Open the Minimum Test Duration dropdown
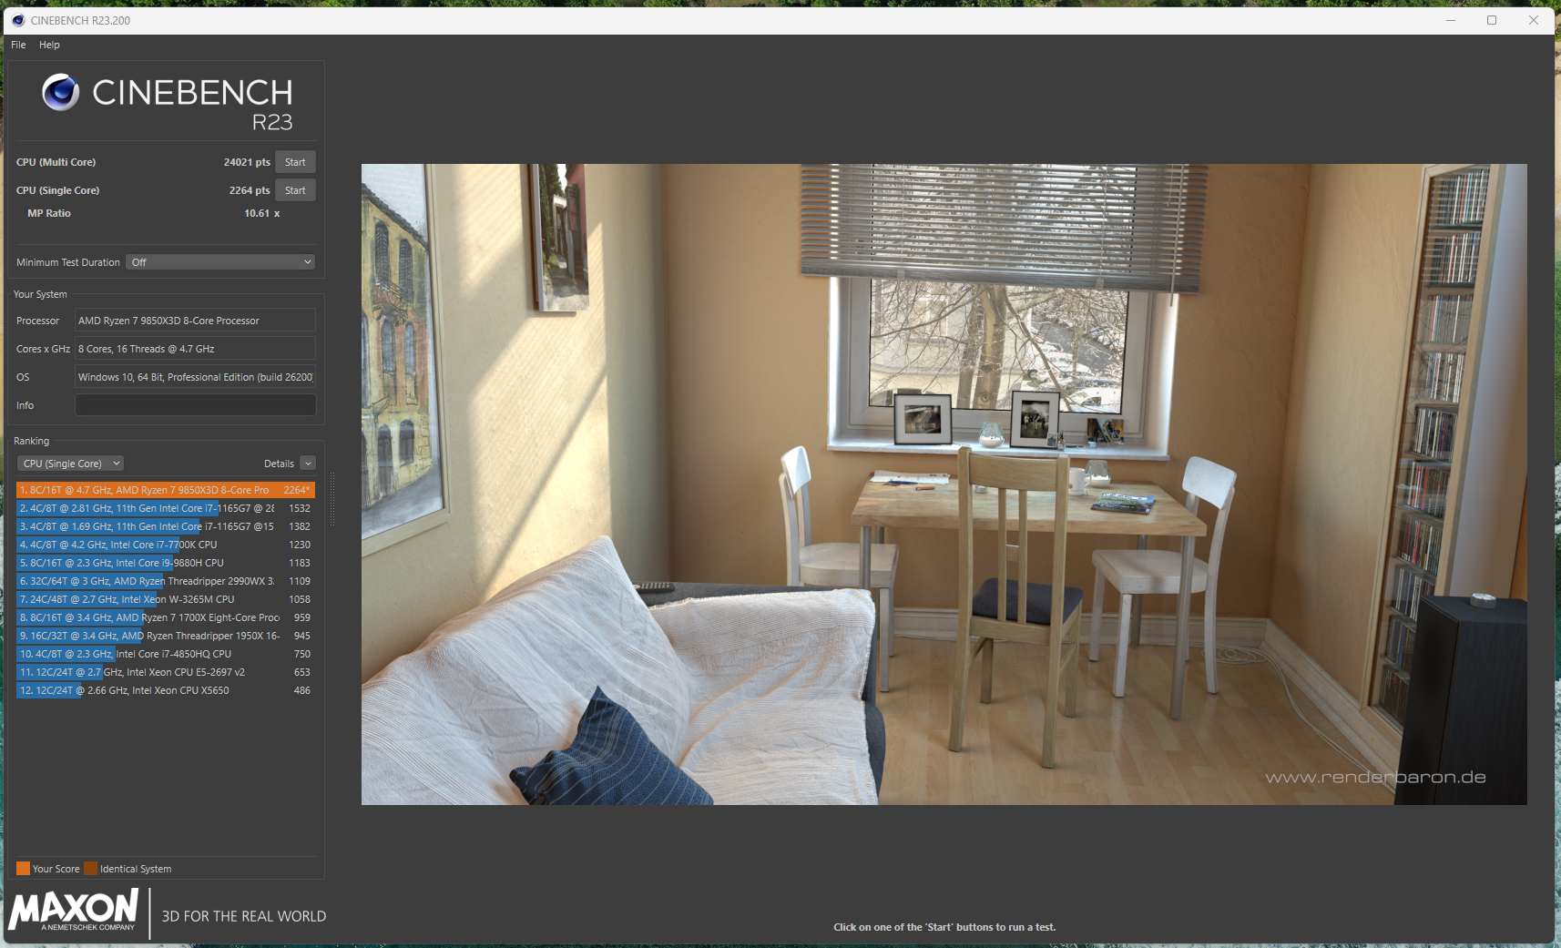 220,262
